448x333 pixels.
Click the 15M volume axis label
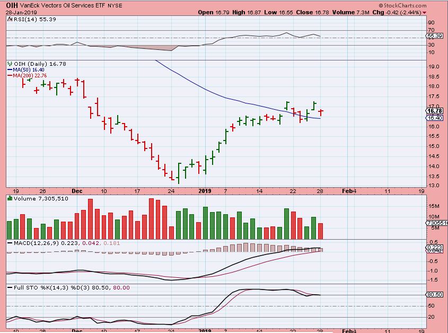pyautogui.click(x=434, y=206)
